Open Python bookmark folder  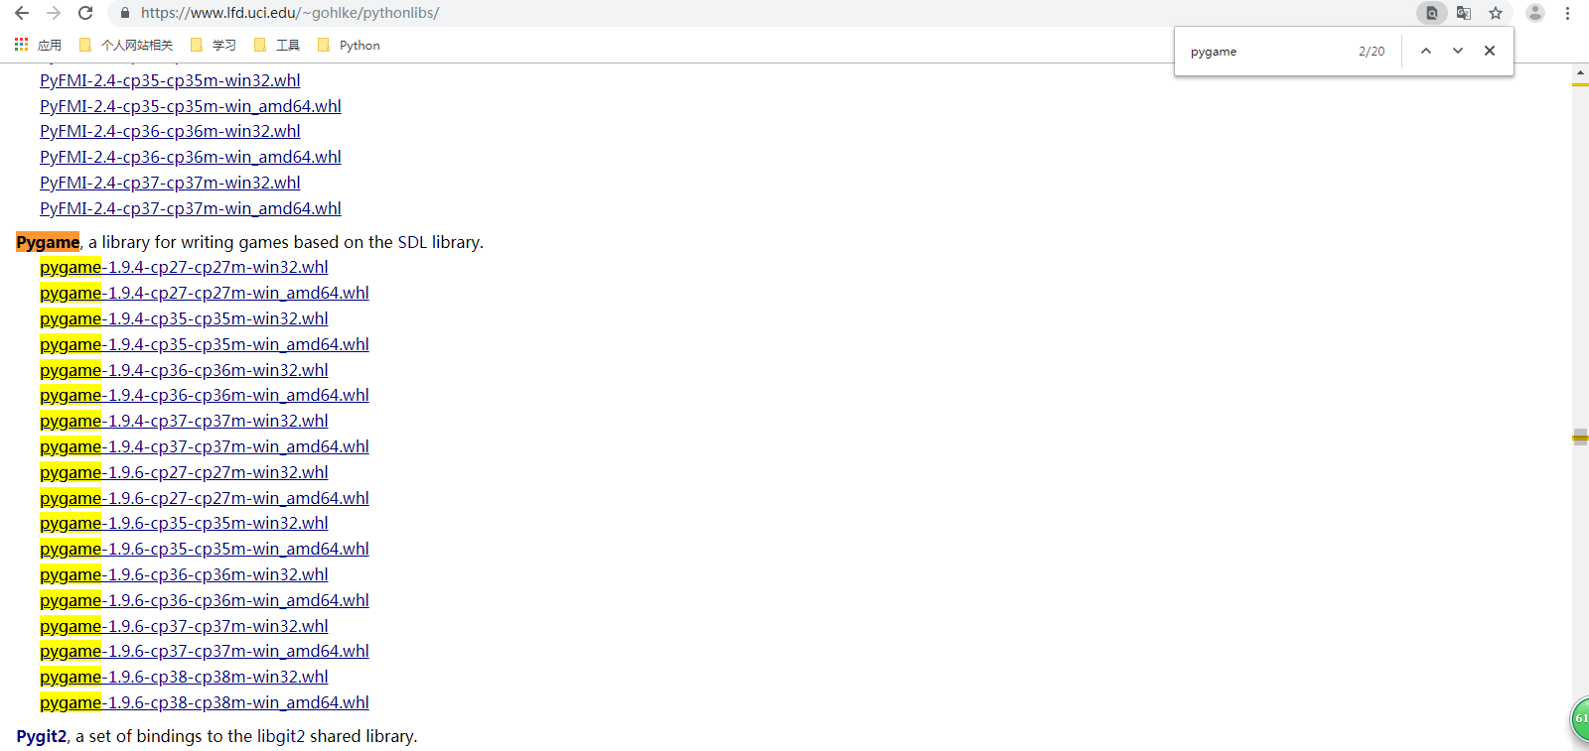pyautogui.click(x=349, y=45)
